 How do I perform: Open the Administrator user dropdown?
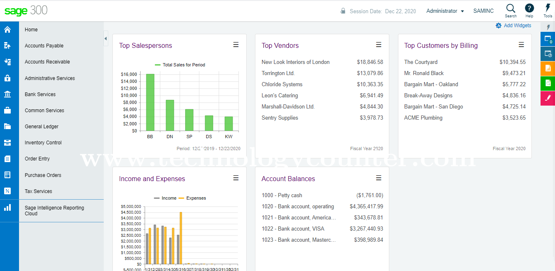point(445,11)
